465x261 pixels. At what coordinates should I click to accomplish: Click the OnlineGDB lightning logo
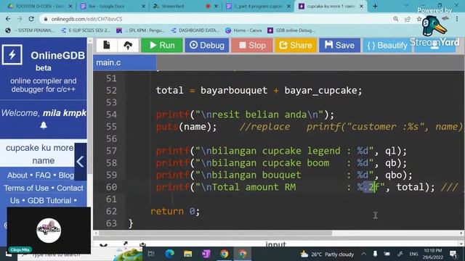(x=12, y=55)
